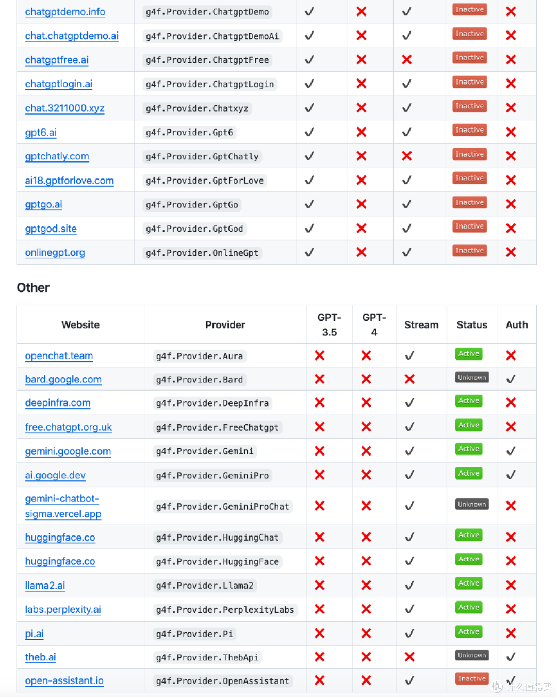Screen dimensions: 557x698
Task: Open the openchat.team link
Action: (x=59, y=356)
